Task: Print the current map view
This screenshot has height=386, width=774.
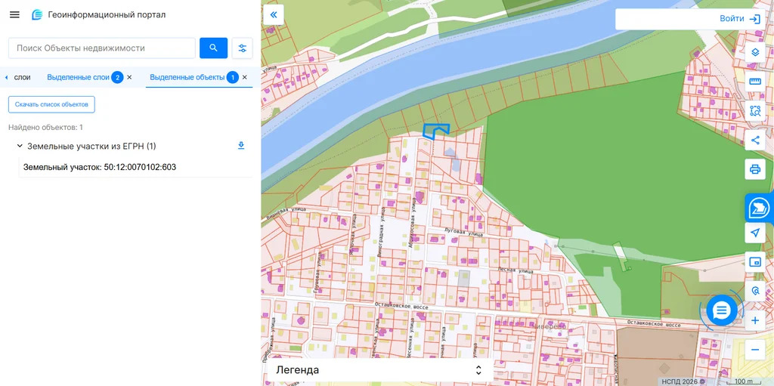Action: point(754,169)
